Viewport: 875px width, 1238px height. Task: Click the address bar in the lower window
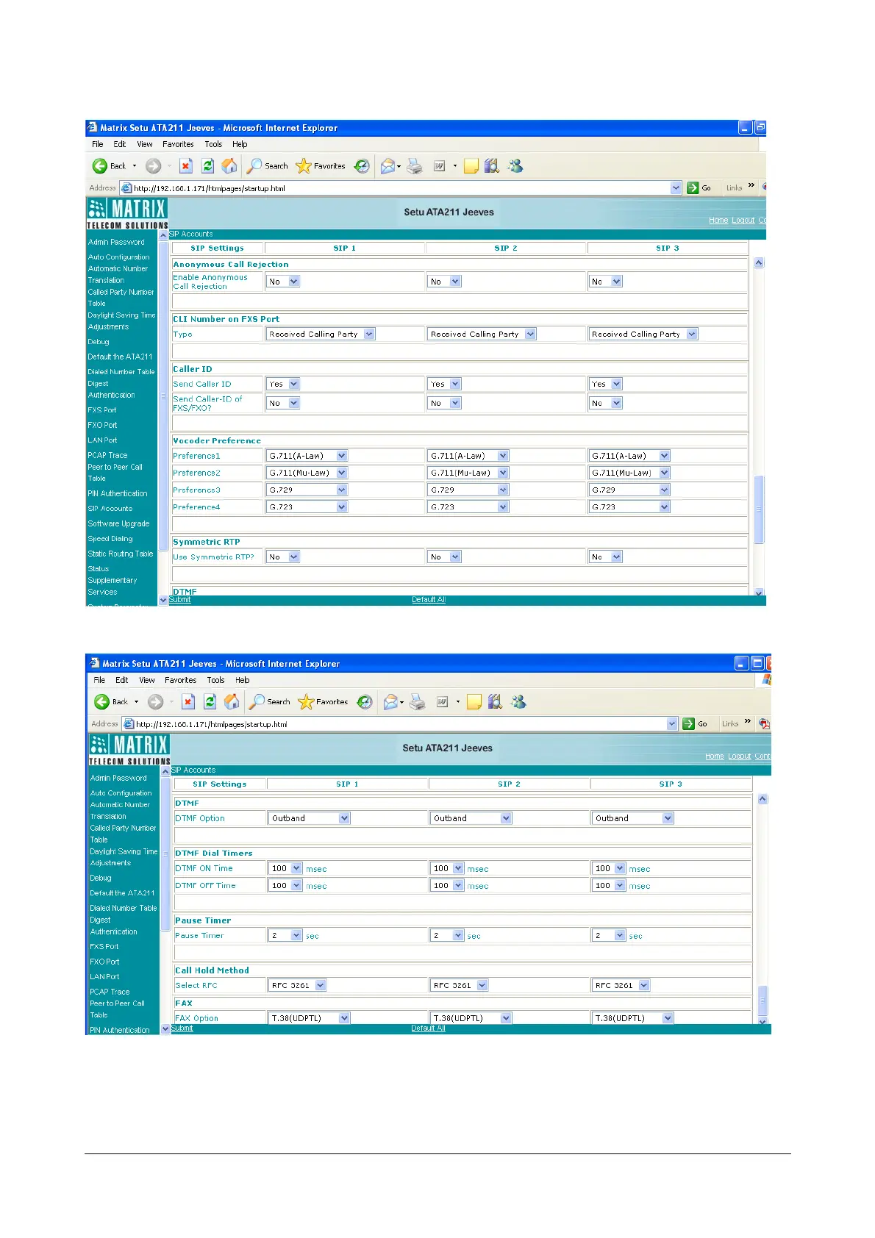[401, 724]
